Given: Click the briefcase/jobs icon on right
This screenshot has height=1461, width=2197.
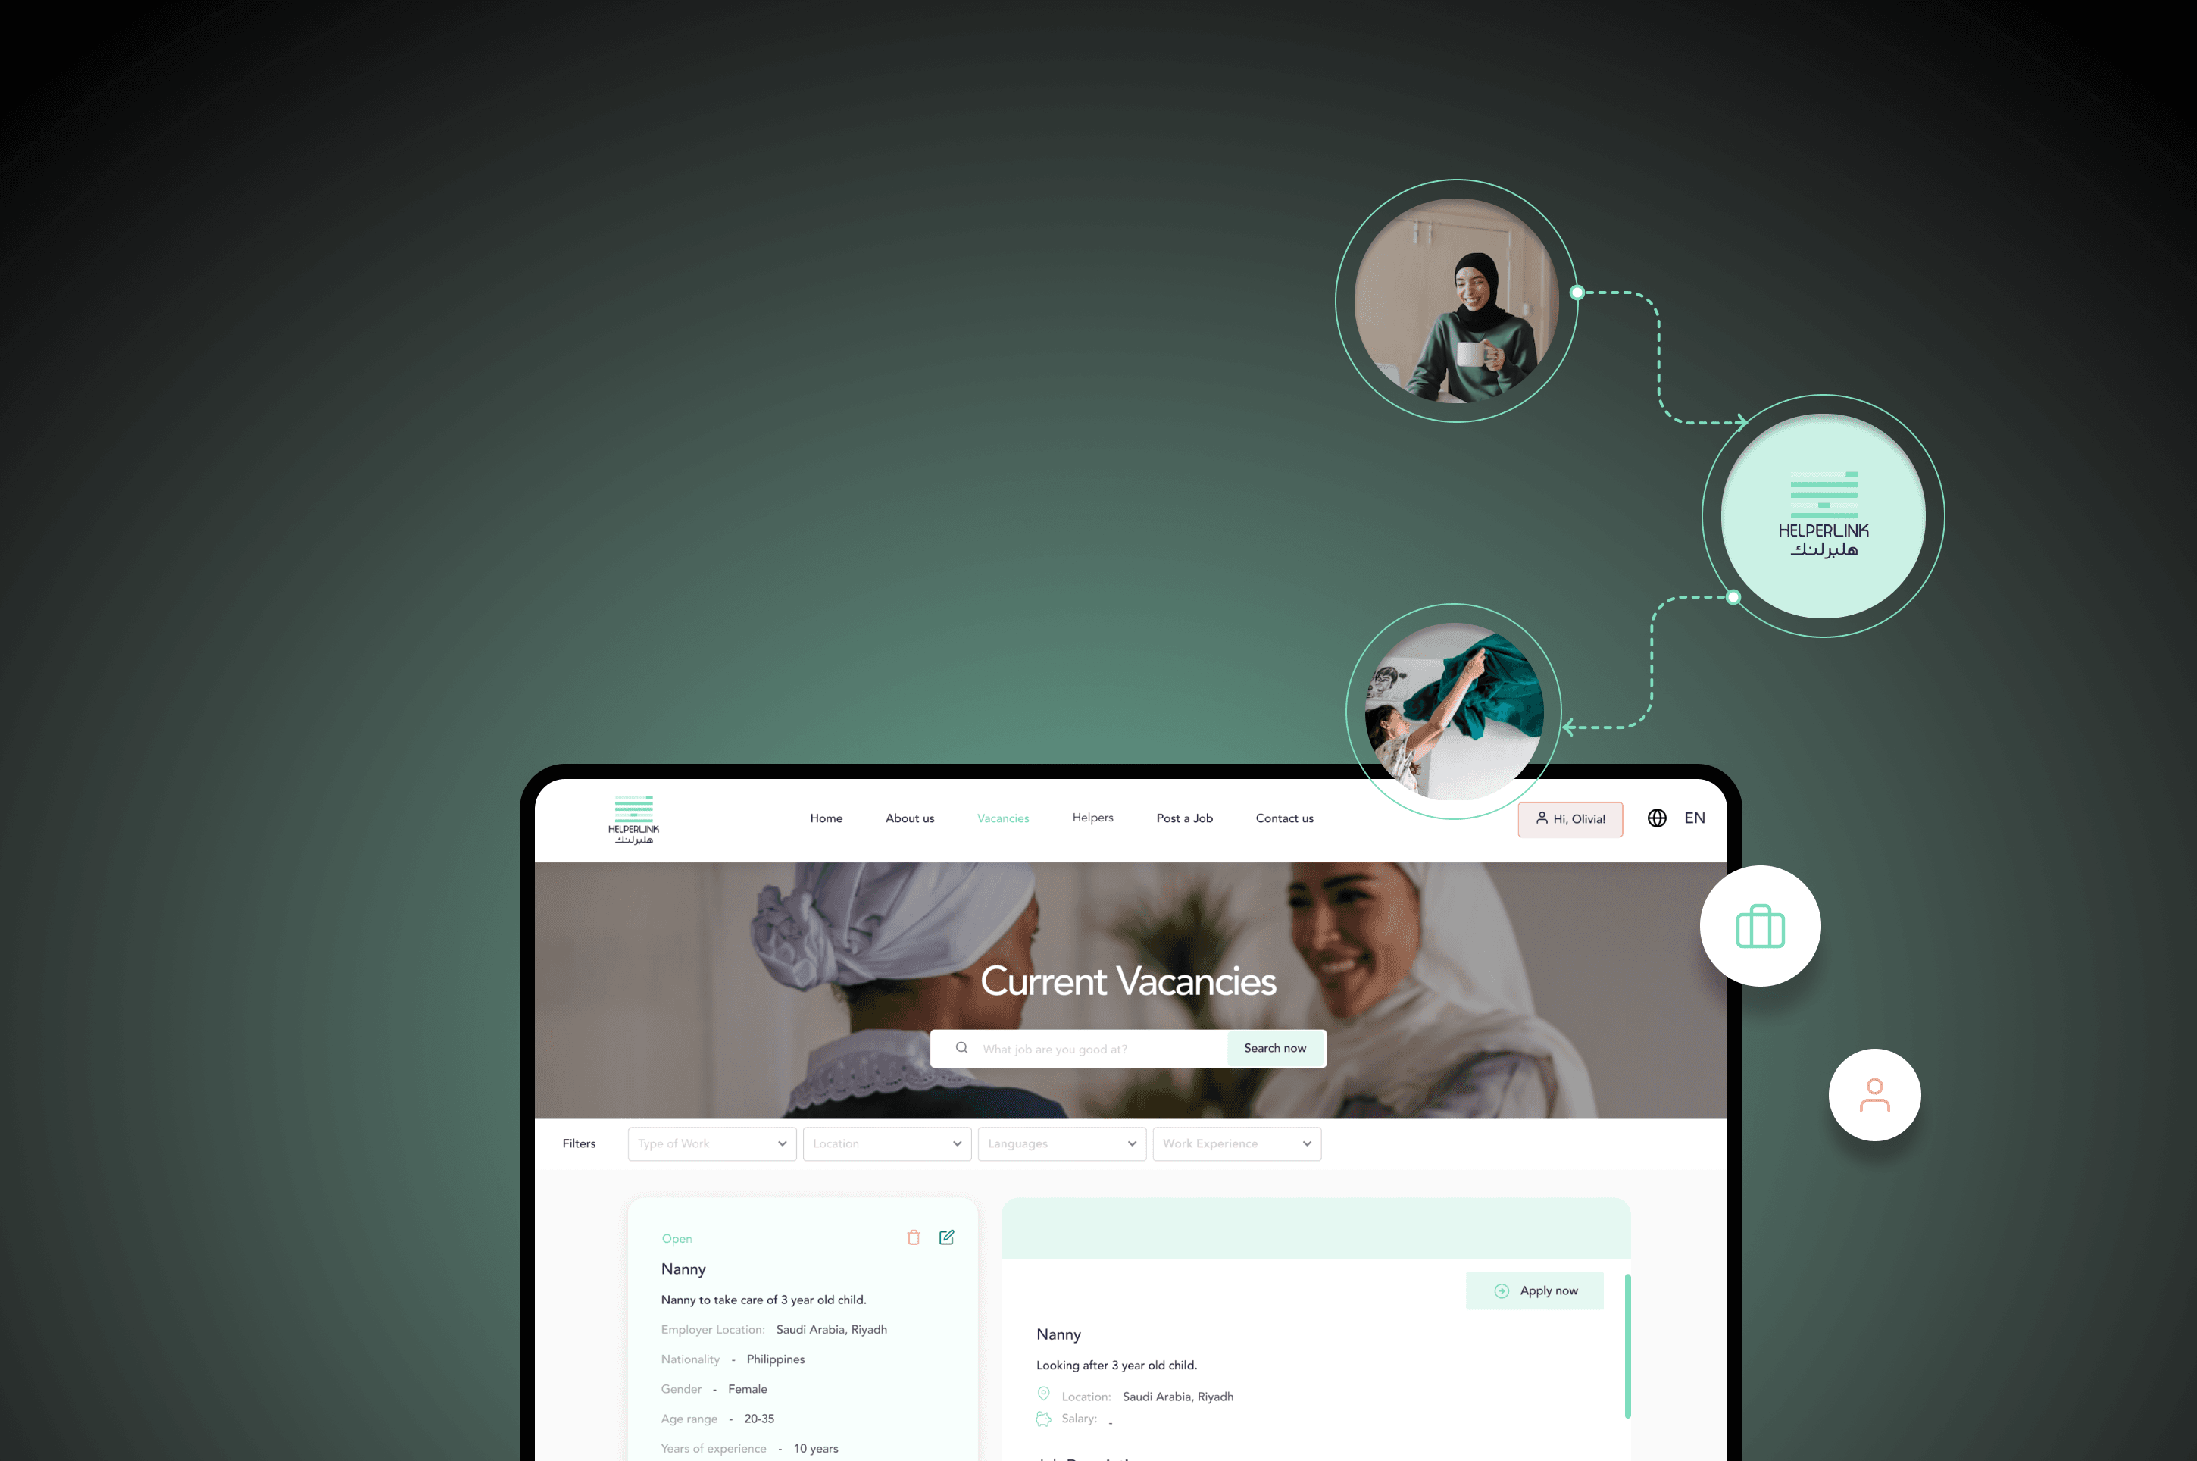Looking at the screenshot, I should tap(1760, 924).
